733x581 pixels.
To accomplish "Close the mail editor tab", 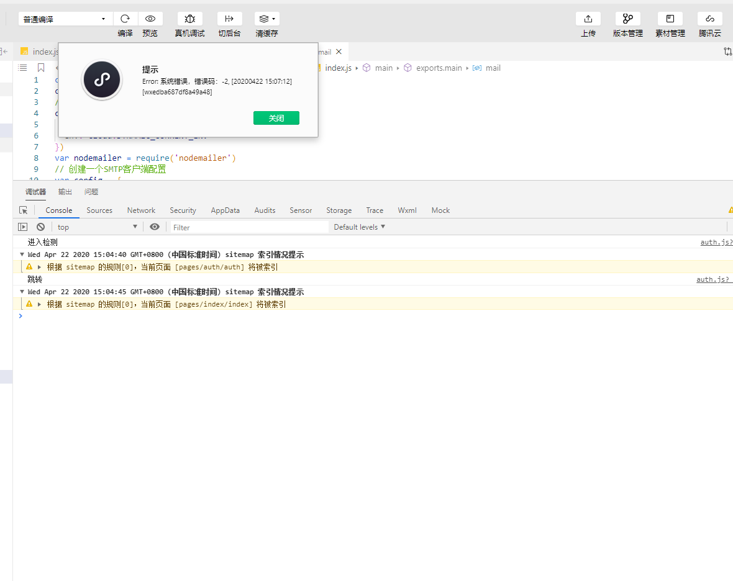I will point(339,52).
